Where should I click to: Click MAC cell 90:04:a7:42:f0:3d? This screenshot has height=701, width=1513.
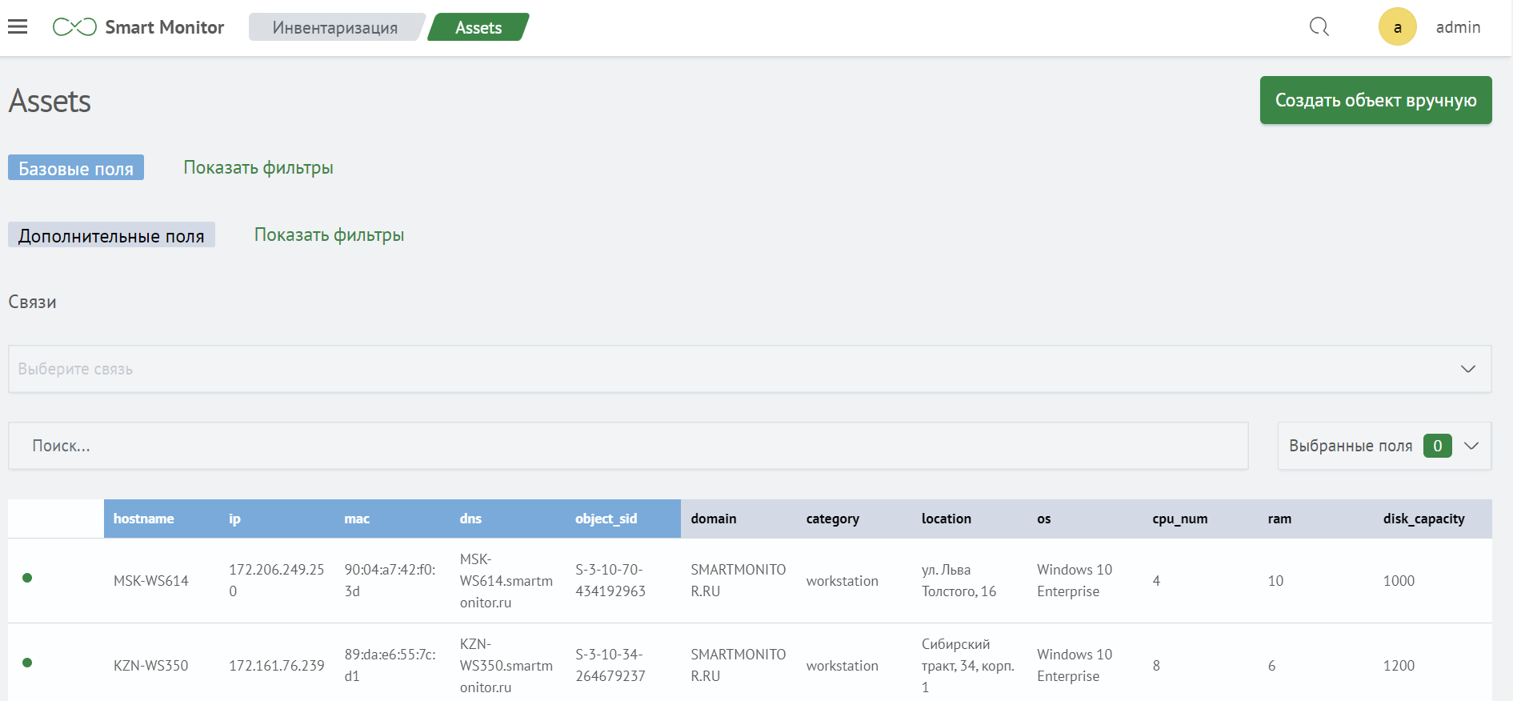(x=390, y=580)
